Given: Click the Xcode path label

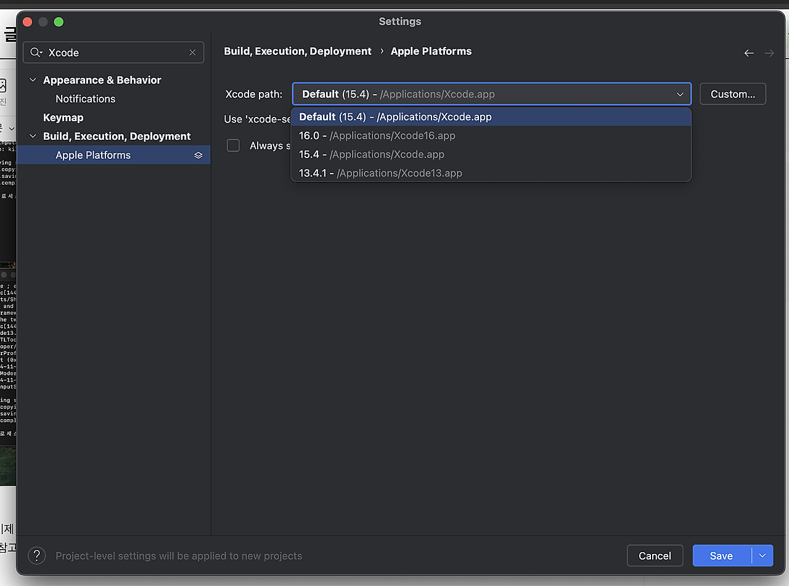Looking at the screenshot, I should (x=254, y=94).
